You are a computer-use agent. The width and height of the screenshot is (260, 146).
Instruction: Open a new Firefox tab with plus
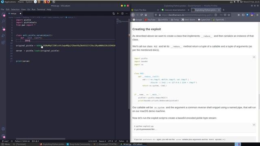223,10
